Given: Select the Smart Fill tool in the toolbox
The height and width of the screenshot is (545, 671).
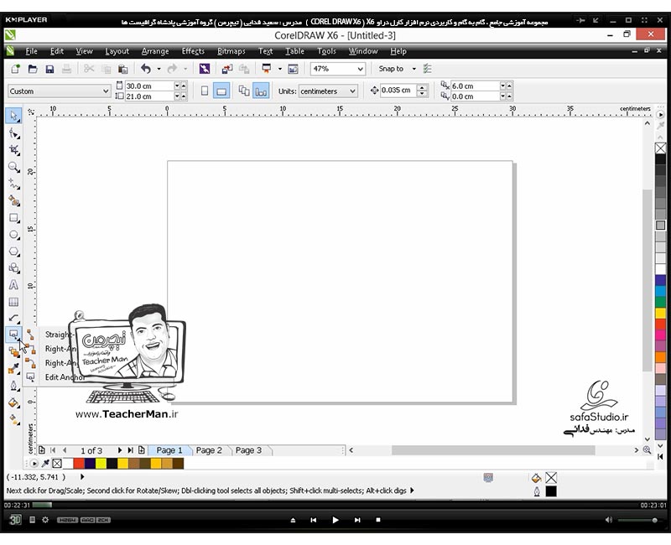Looking at the screenshot, I should pyautogui.click(x=14, y=201).
